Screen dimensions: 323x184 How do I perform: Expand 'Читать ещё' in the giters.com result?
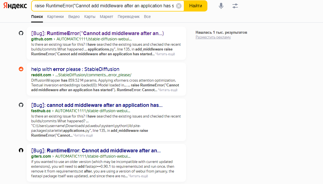(x=138, y=176)
